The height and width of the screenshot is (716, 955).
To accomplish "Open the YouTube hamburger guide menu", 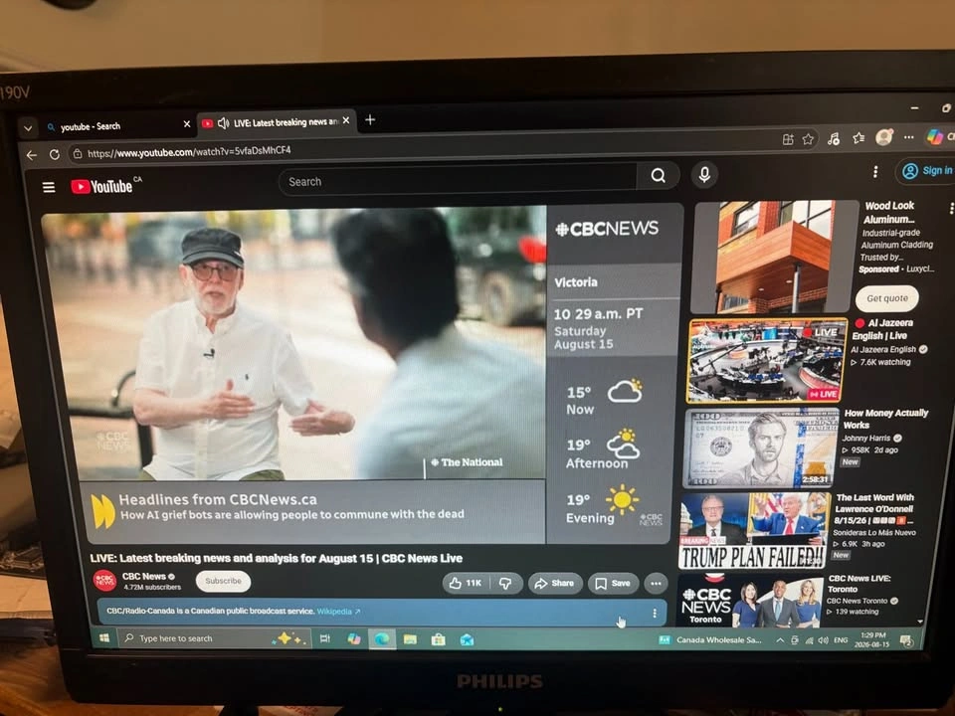I will tap(49, 187).
